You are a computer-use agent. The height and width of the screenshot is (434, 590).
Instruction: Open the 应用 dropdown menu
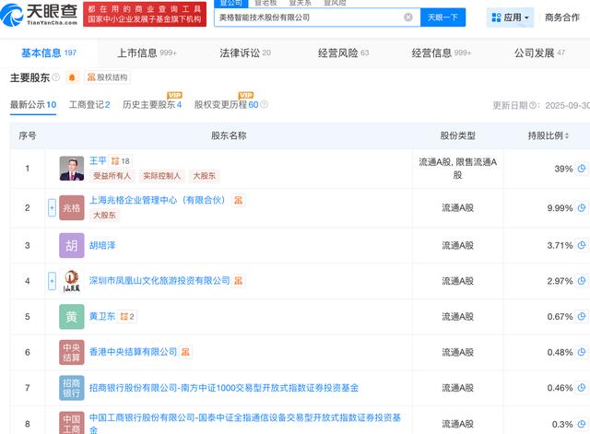coord(511,18)
